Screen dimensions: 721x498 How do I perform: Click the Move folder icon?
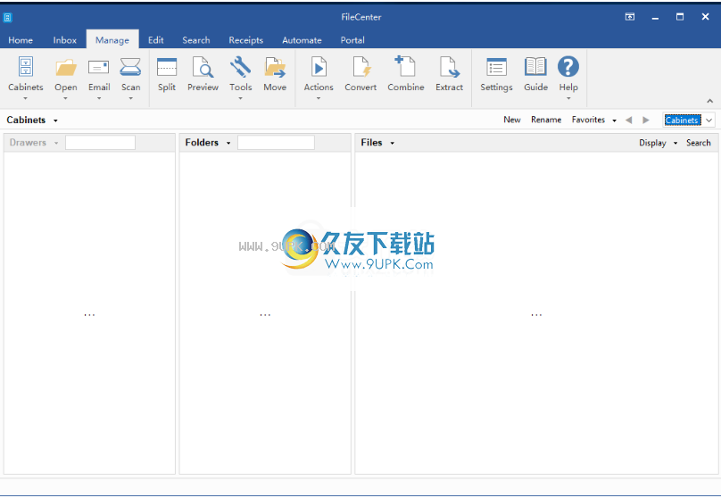[x=275, y=67]
